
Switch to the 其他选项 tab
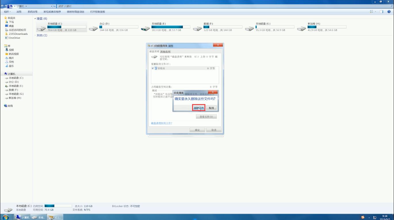(165, 52)
